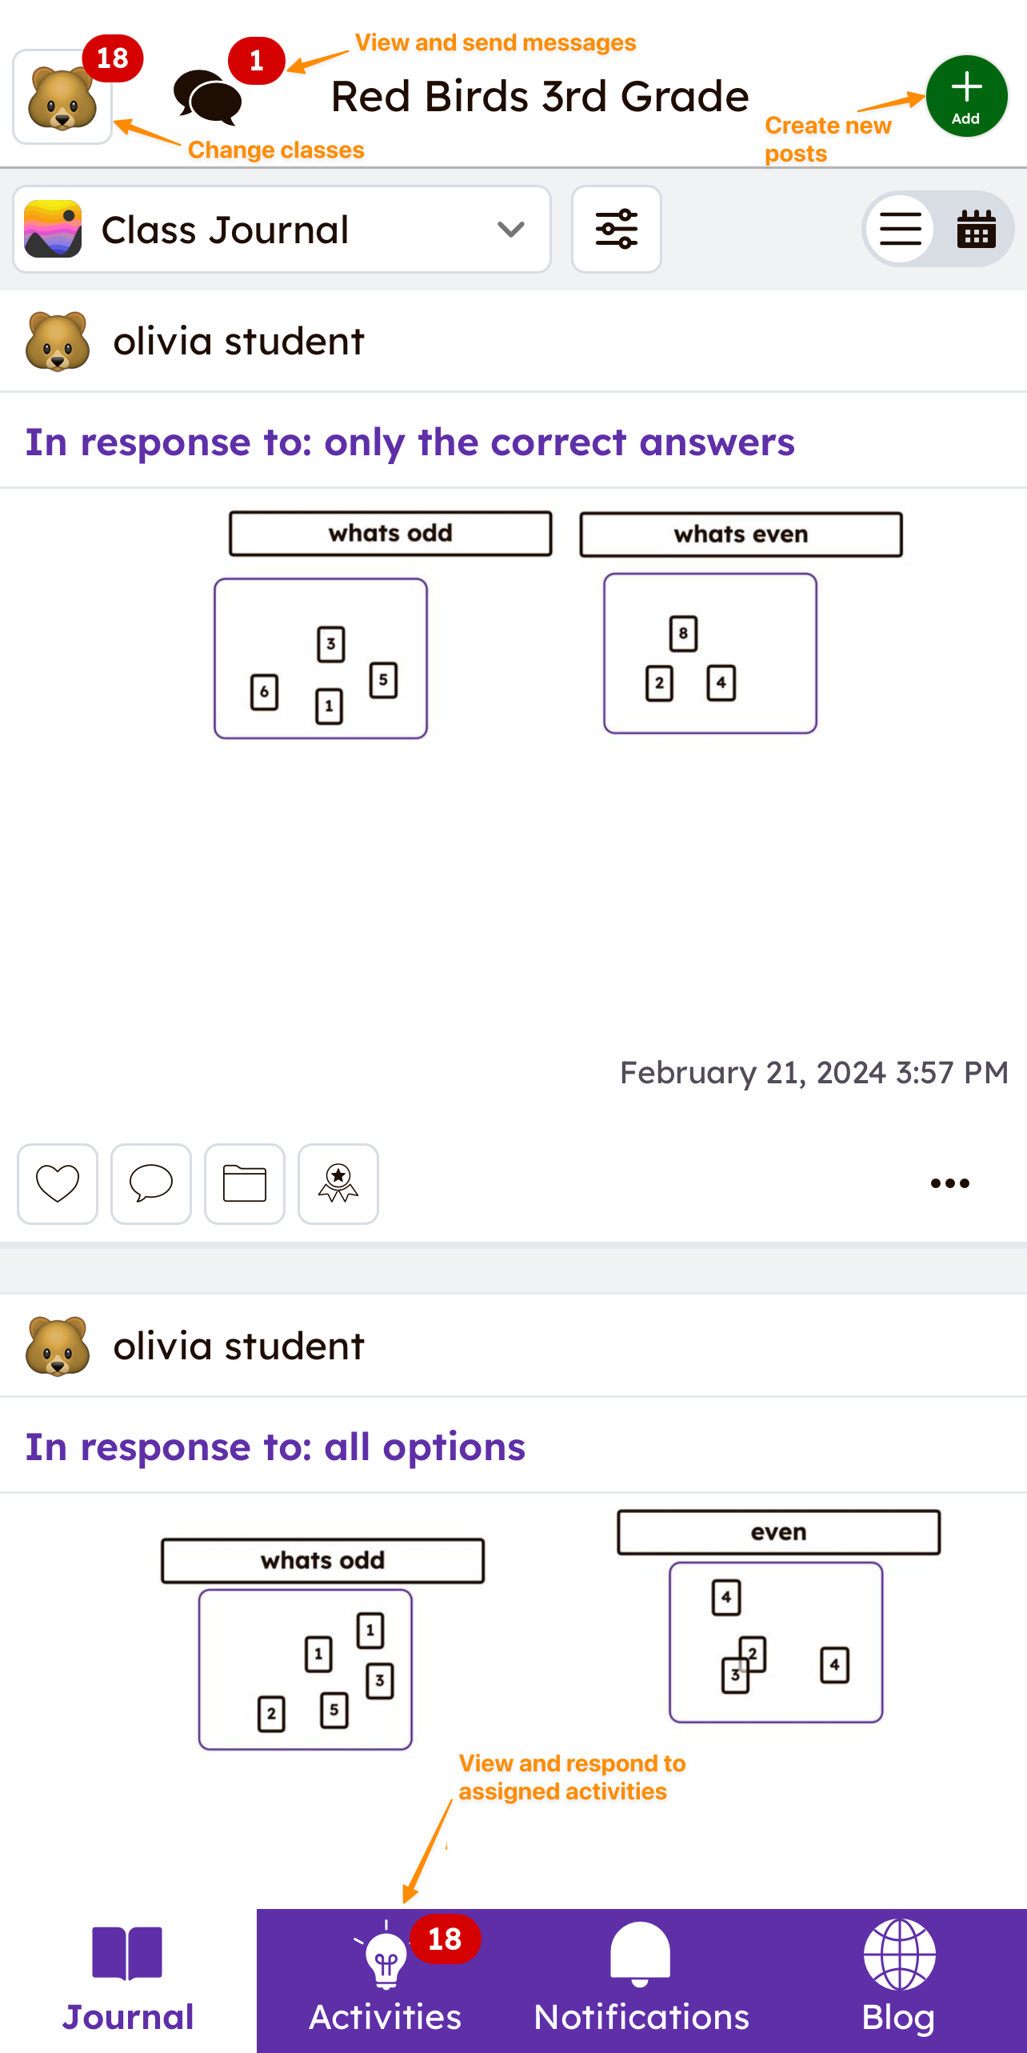Give an award using the ribbon icon
Screen dimensions: 1027x2053
click(338, 1184)
